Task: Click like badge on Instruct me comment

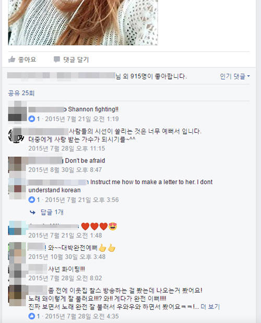Action: 32,200
